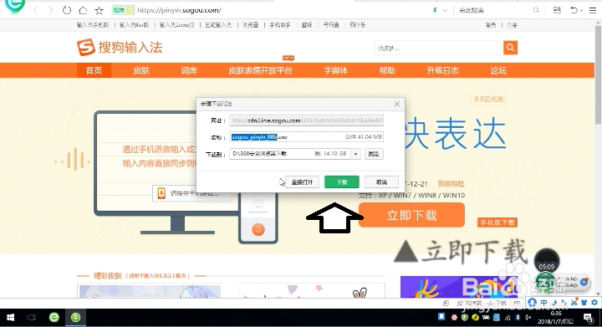Viewport: 602px width, 327px height.
Task: Select the 论坛 navigation tab
Action: pos(498,70)
